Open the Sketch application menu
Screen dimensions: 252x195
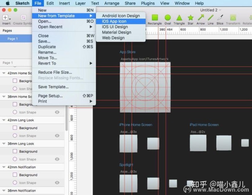22,3
